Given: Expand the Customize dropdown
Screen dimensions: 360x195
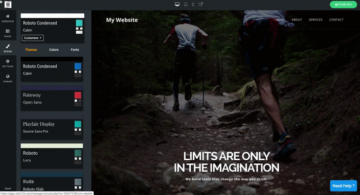Looking at the screenshot, I should click(x=33, y=38).
